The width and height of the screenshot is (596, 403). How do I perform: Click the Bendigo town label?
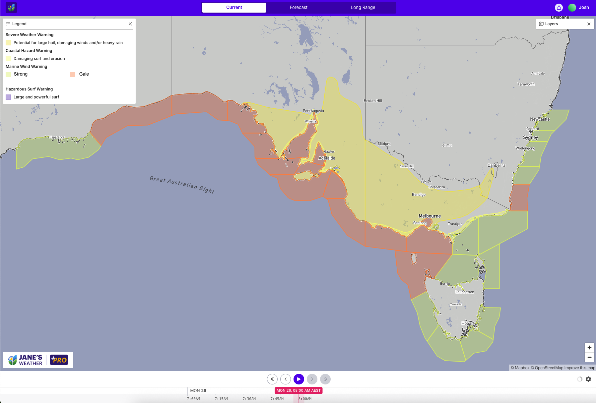click(419, 195)
